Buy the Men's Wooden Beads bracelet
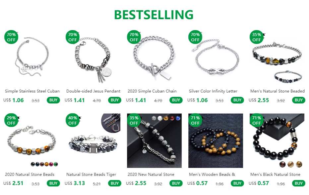 point(237,183)
